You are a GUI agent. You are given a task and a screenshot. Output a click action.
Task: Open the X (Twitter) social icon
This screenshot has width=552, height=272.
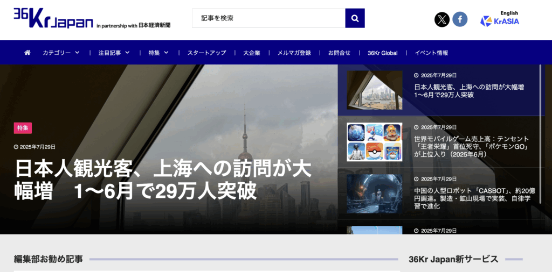click(x=442, y=19)
